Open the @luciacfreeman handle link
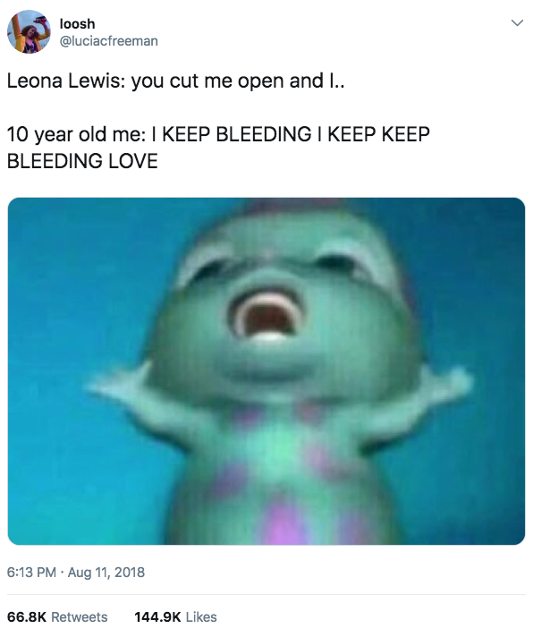Screen dimensions: 533x637 (109, 41)
